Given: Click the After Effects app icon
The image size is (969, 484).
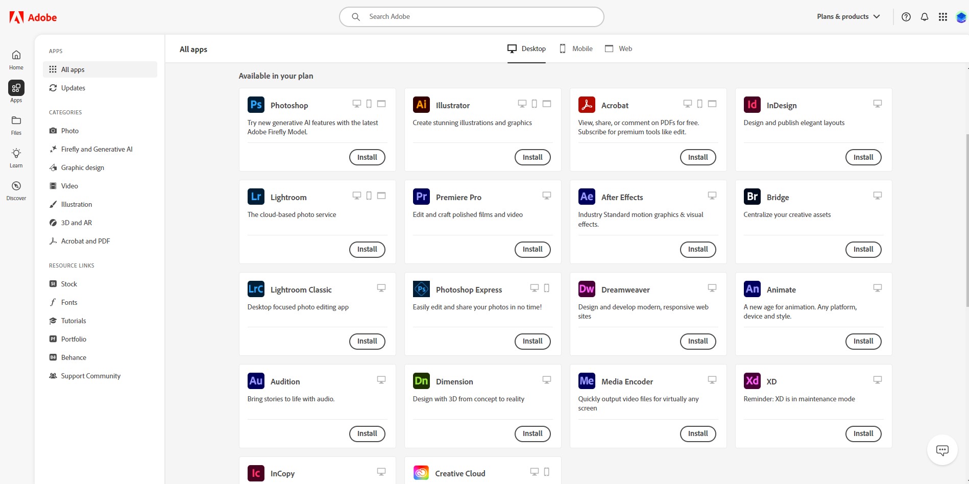Looking at the screenshot, I should 587,197.
